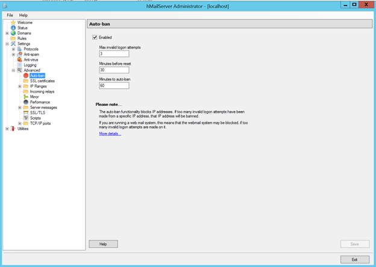
Task: Click the Exit button
Action: (355, 259)
